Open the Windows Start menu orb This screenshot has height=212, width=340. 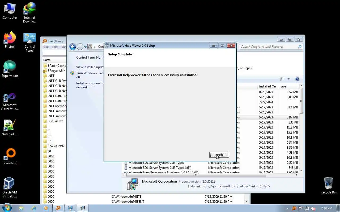point(7,208)
